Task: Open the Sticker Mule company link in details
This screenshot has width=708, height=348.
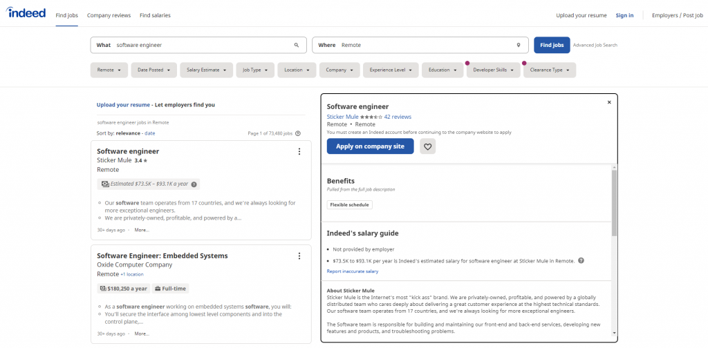Action: [343, 117]
